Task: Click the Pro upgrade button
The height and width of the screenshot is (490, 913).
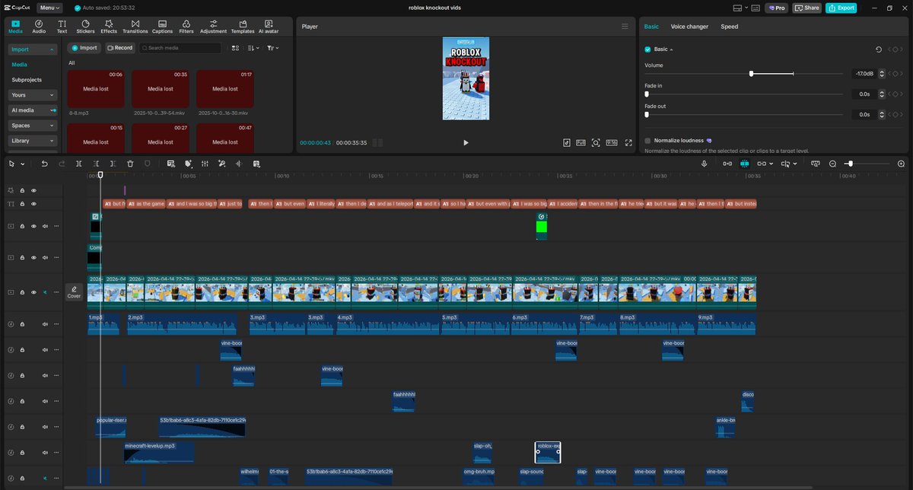Action: [777, 8]
